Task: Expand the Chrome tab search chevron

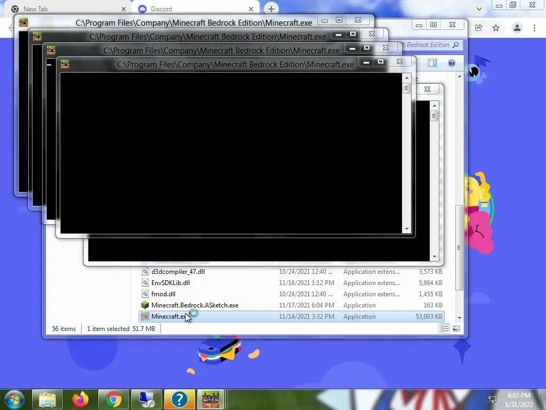Action: [x=479, y=9]
